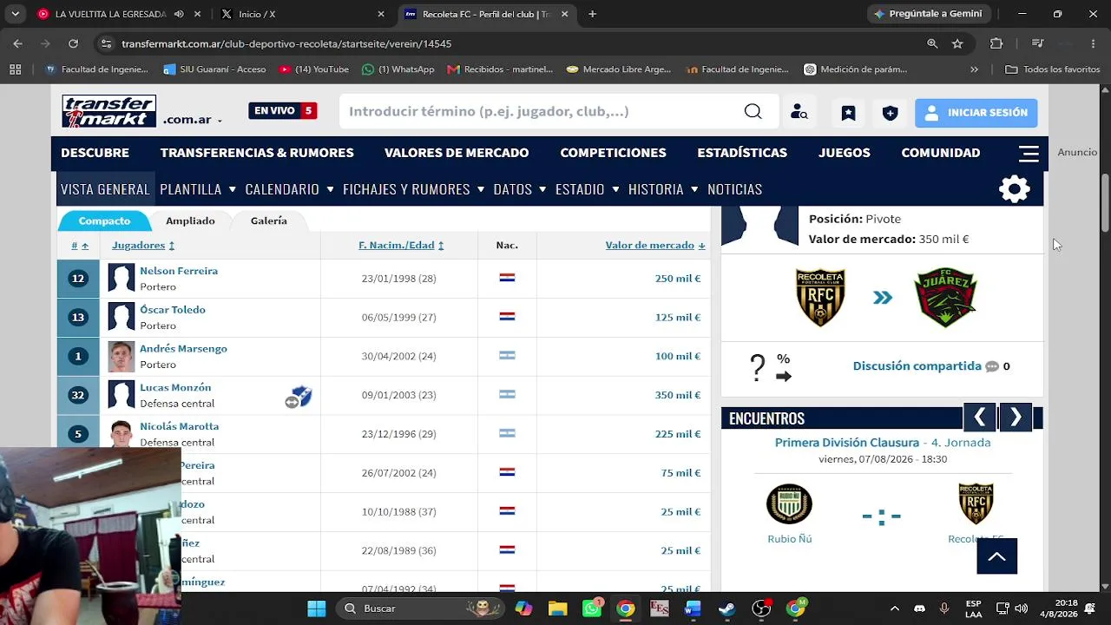Open Steam from the taskbar
Viewport: 1111px width, 625px height.
tap(726, 609)
